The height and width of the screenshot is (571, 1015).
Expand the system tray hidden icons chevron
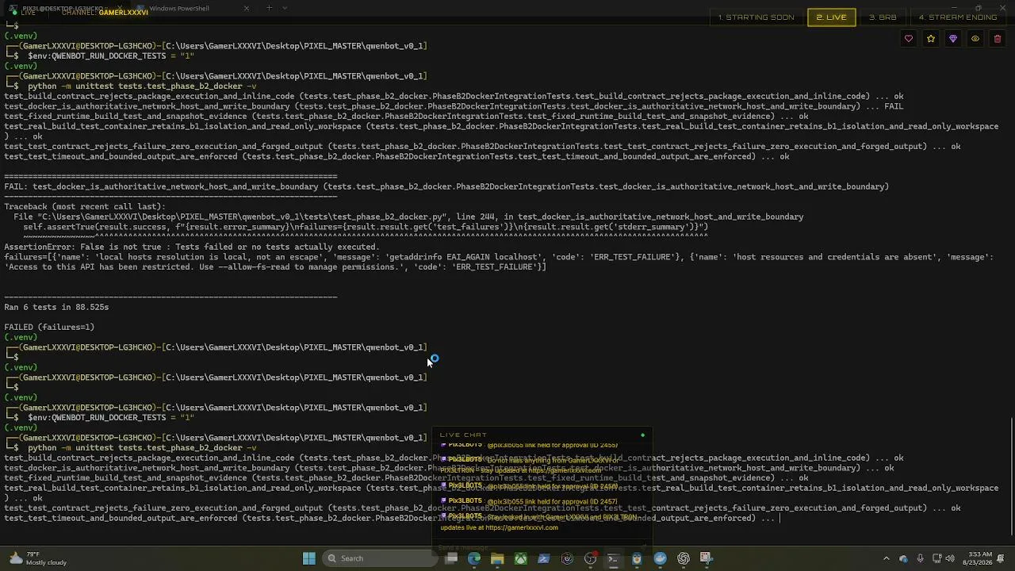pos(887,558)
